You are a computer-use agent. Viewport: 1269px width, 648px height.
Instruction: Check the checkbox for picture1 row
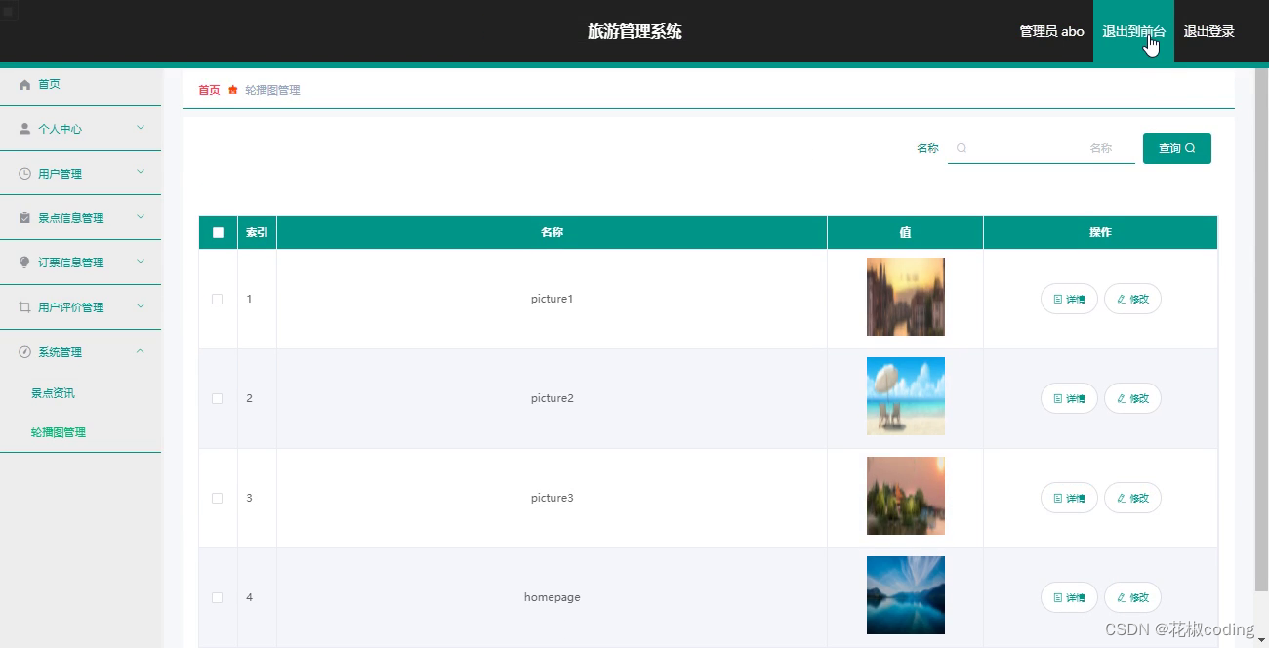pyautogui.click(x=218, y=299)
